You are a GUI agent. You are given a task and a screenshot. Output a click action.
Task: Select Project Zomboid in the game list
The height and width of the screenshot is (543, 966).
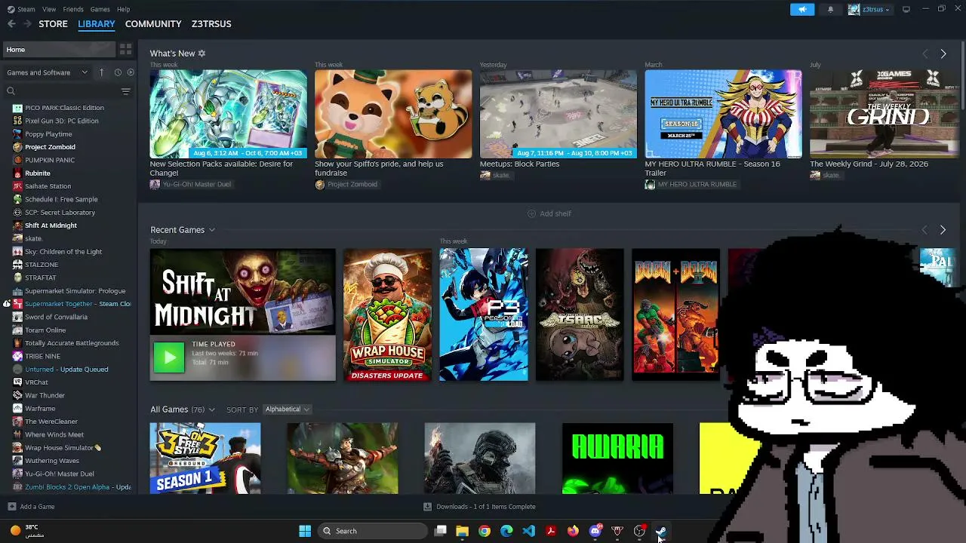pyautogui.click(x=50, y=147)
